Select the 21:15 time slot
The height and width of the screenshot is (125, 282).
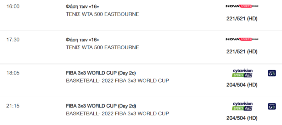13,106
